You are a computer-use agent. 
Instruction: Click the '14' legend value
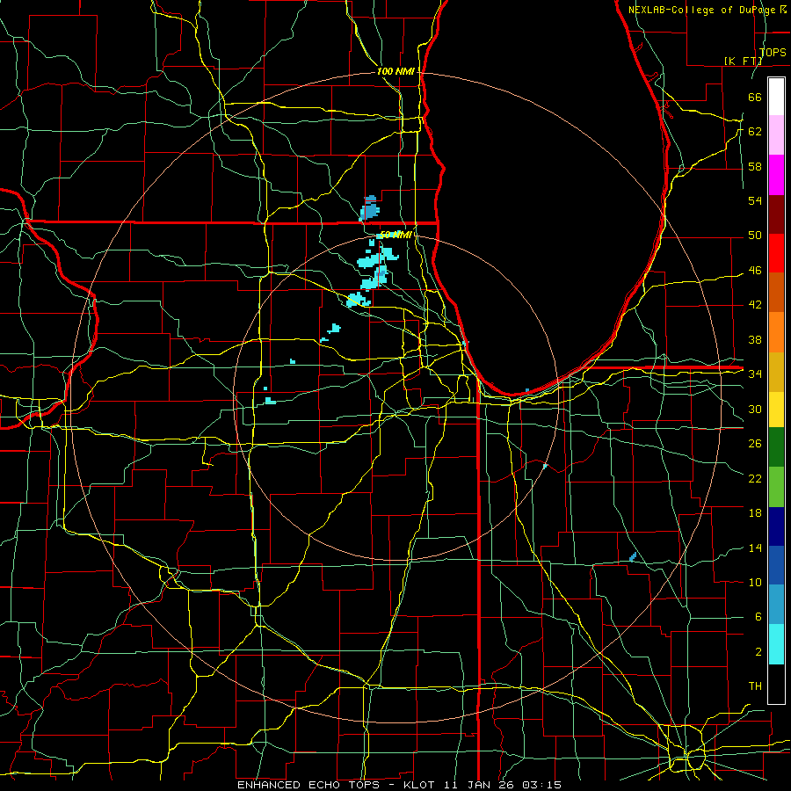755,548
